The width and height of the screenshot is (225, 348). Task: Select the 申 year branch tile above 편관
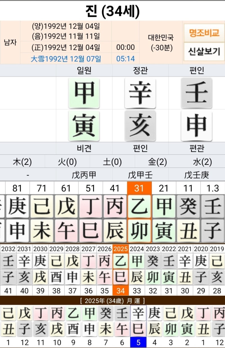coord(196,125)
